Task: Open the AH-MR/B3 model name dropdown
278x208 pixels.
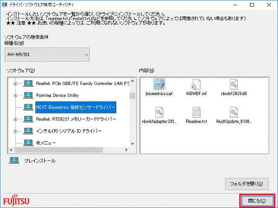Action: click(x=47, y=54)
